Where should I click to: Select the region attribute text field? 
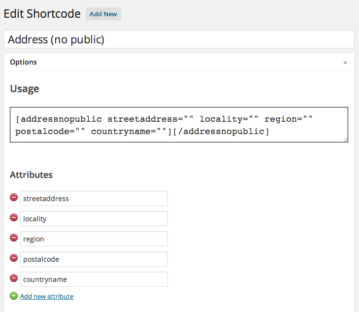coord(94,239)
